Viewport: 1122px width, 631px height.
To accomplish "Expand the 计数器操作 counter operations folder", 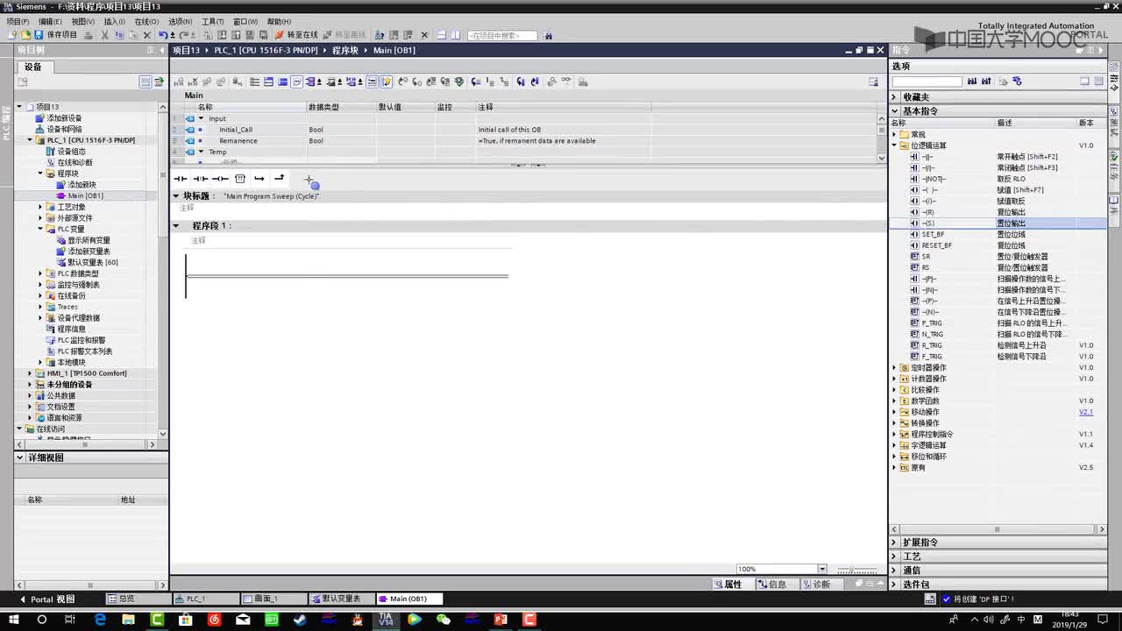I will click(x=895, y=379).
